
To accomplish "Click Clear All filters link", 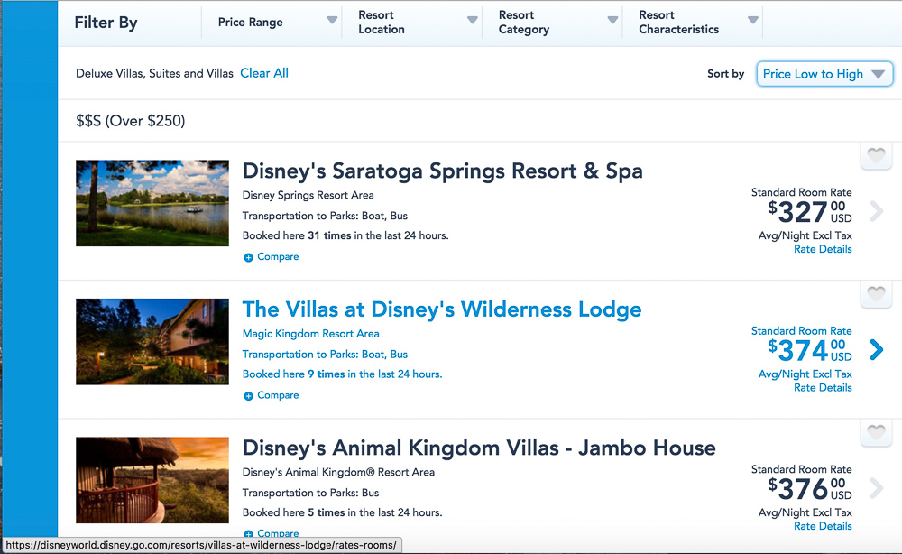I will click(264, 73).
